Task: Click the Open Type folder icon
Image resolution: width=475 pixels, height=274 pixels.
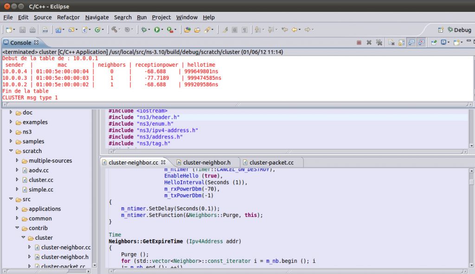Action: coord(197,30)
